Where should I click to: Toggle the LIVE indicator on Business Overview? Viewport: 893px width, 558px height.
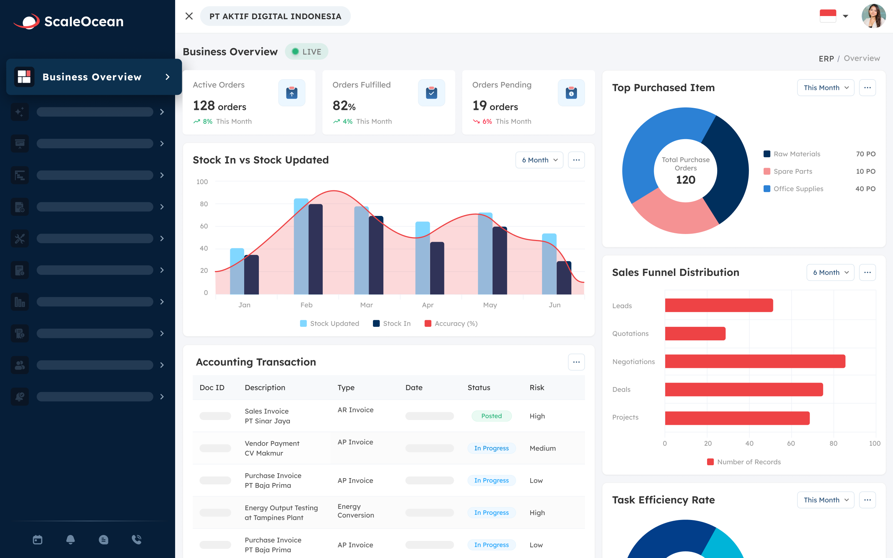click(x=306, y=52)
